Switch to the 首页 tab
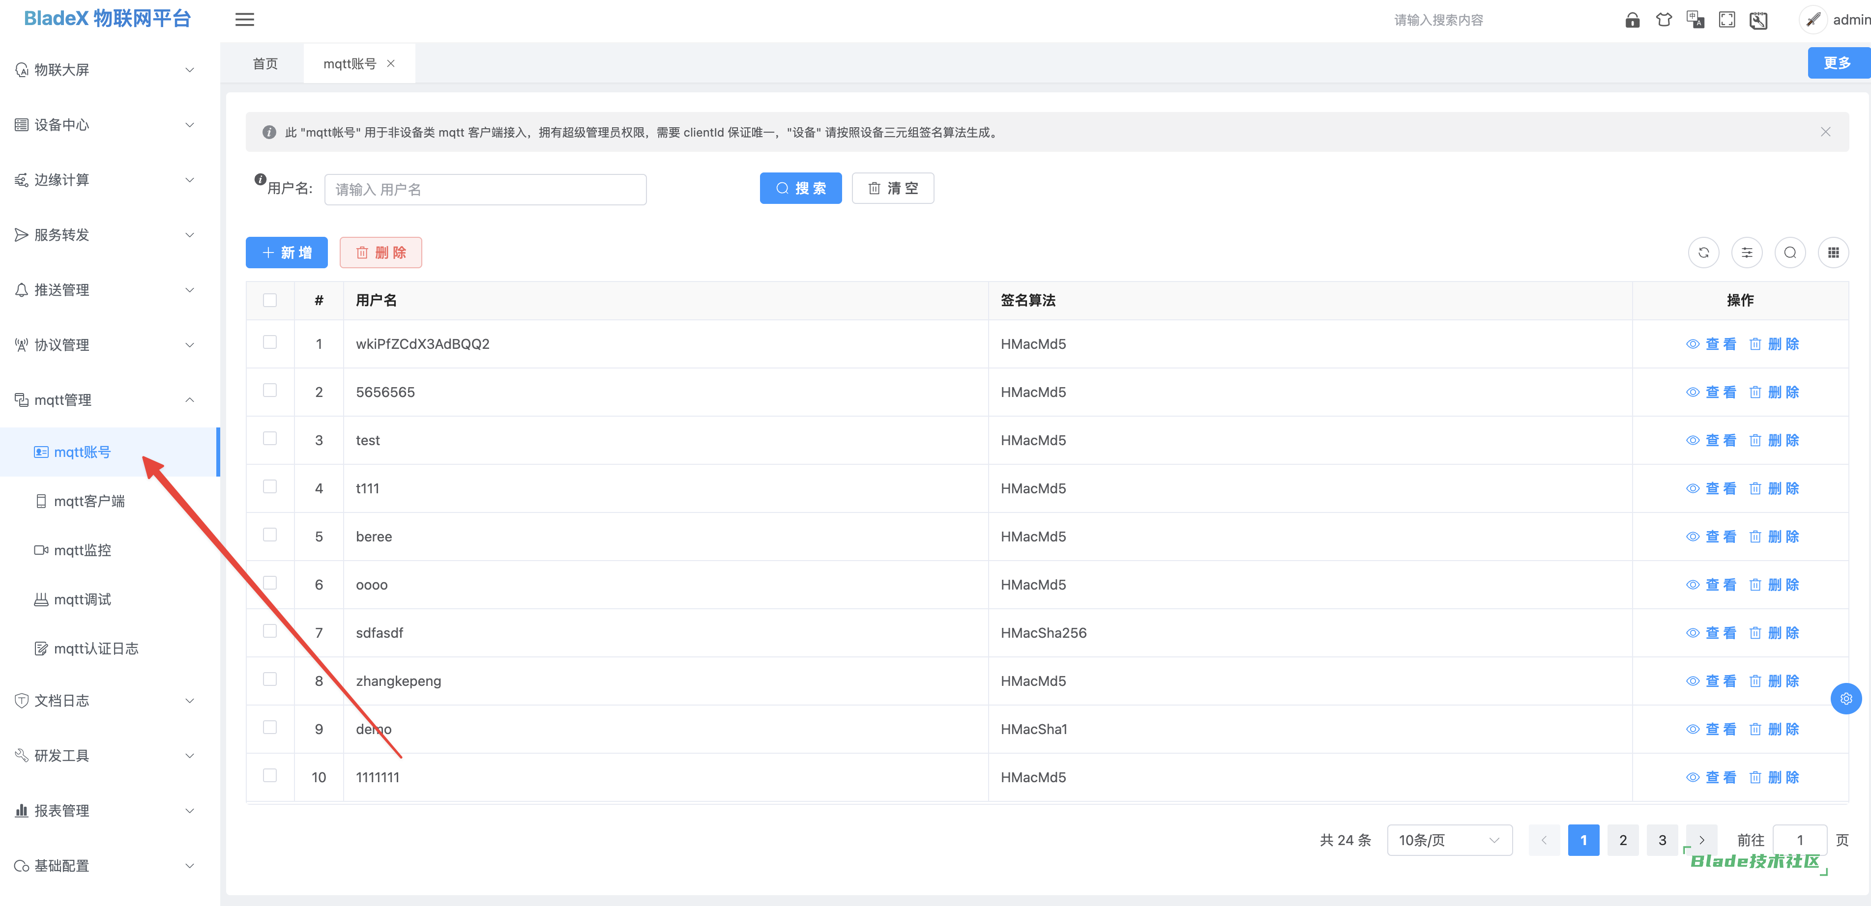1871x906 pixels. point(265,64)
